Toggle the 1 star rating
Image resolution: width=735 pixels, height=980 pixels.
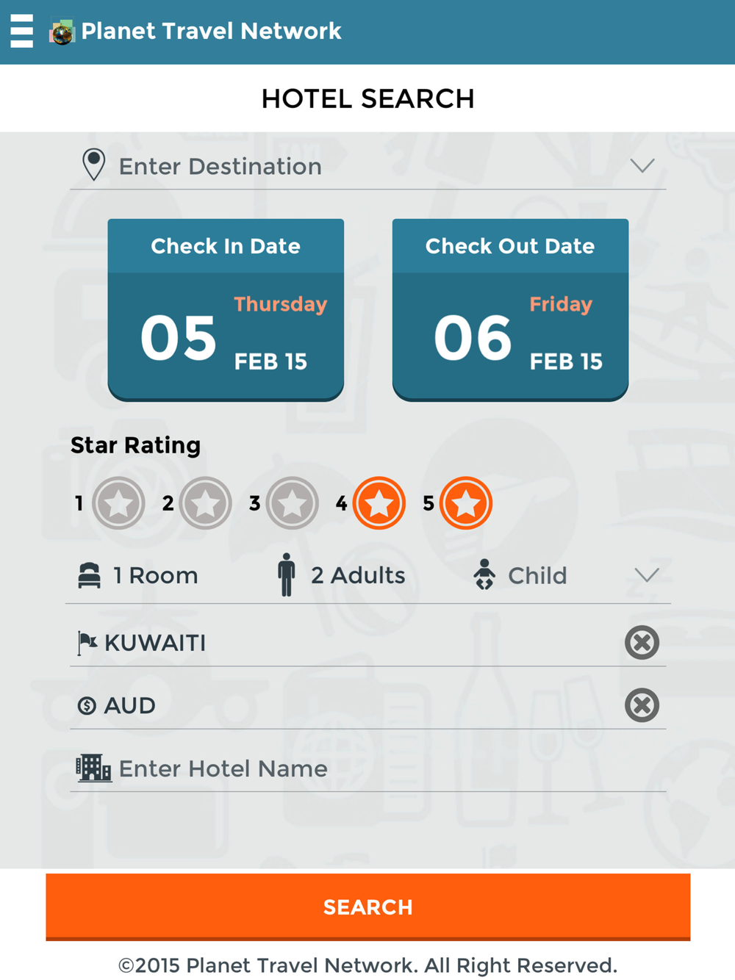click(x=118, y=503)
